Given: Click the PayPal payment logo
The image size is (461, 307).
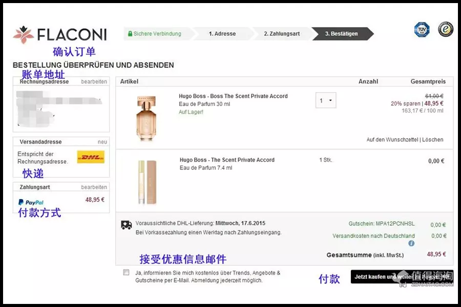Looking at the screenshot, I should click(31, 202).
